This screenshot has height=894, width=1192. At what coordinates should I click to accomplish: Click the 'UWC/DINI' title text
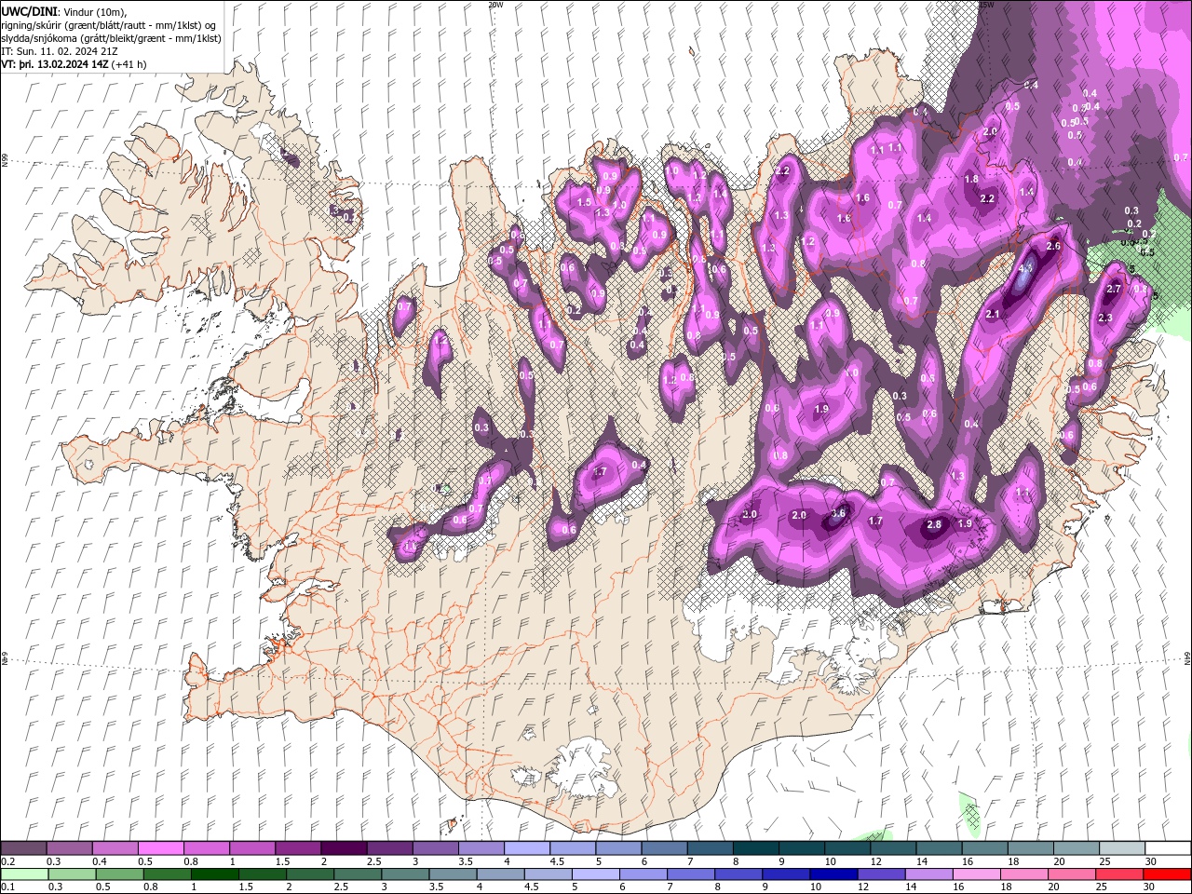click(x=31, y=10)
